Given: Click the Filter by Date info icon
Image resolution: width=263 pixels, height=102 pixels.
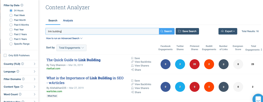Looking at the screenshot, I should (22, 5).
